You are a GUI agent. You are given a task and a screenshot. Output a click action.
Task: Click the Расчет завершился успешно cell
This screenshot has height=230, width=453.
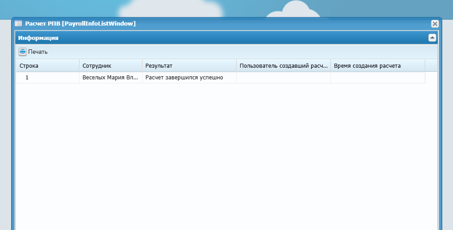pyautogui.click(x=189, y=78)
